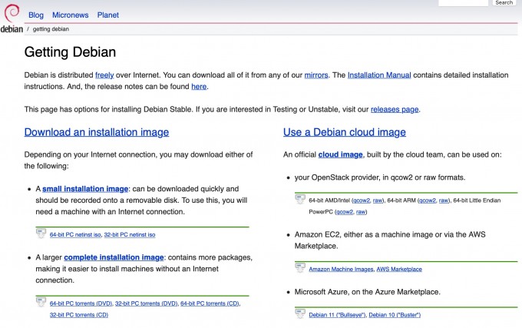This screenshot has width=522, height=328.
Task: Click download icon beside OpenStack qcow2 links
Action: click(x=301, y=198)
